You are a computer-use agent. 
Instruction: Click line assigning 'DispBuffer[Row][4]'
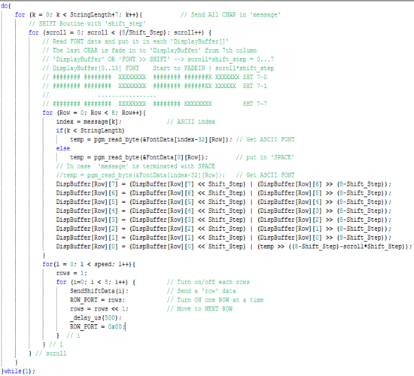coord(224,211)
